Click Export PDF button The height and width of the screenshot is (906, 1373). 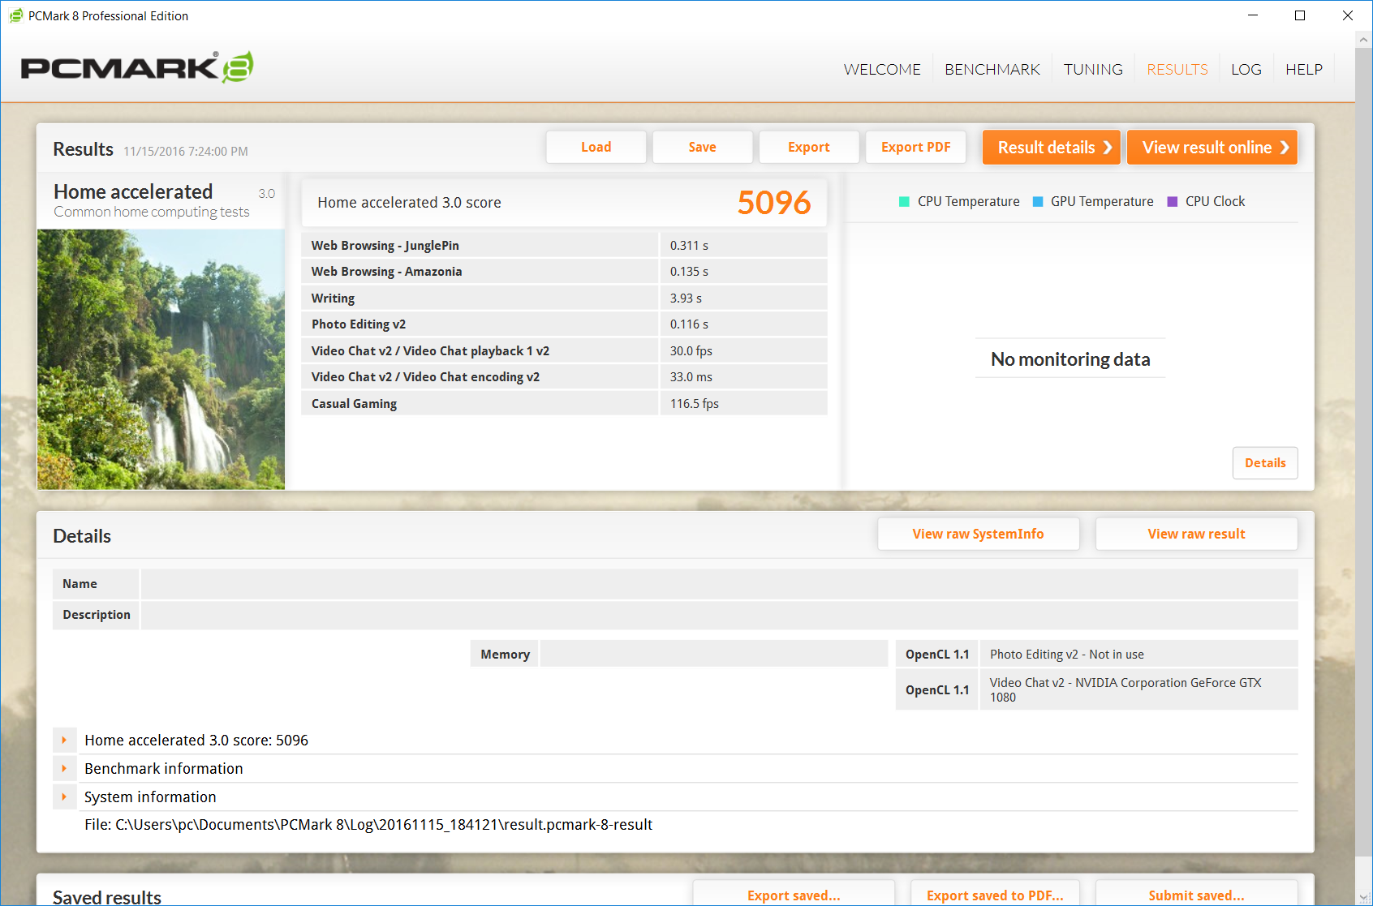(x=915, y=147)
